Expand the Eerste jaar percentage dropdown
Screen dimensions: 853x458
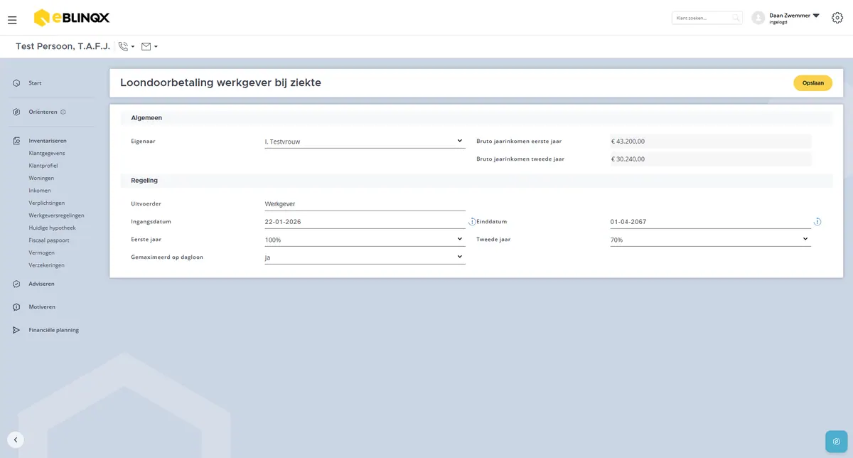[365, 240]
